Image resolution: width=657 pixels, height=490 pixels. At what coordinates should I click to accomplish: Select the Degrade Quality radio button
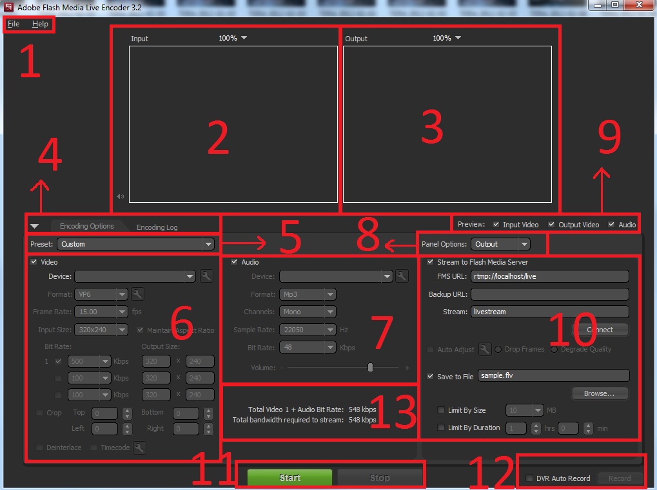(553, 348)
